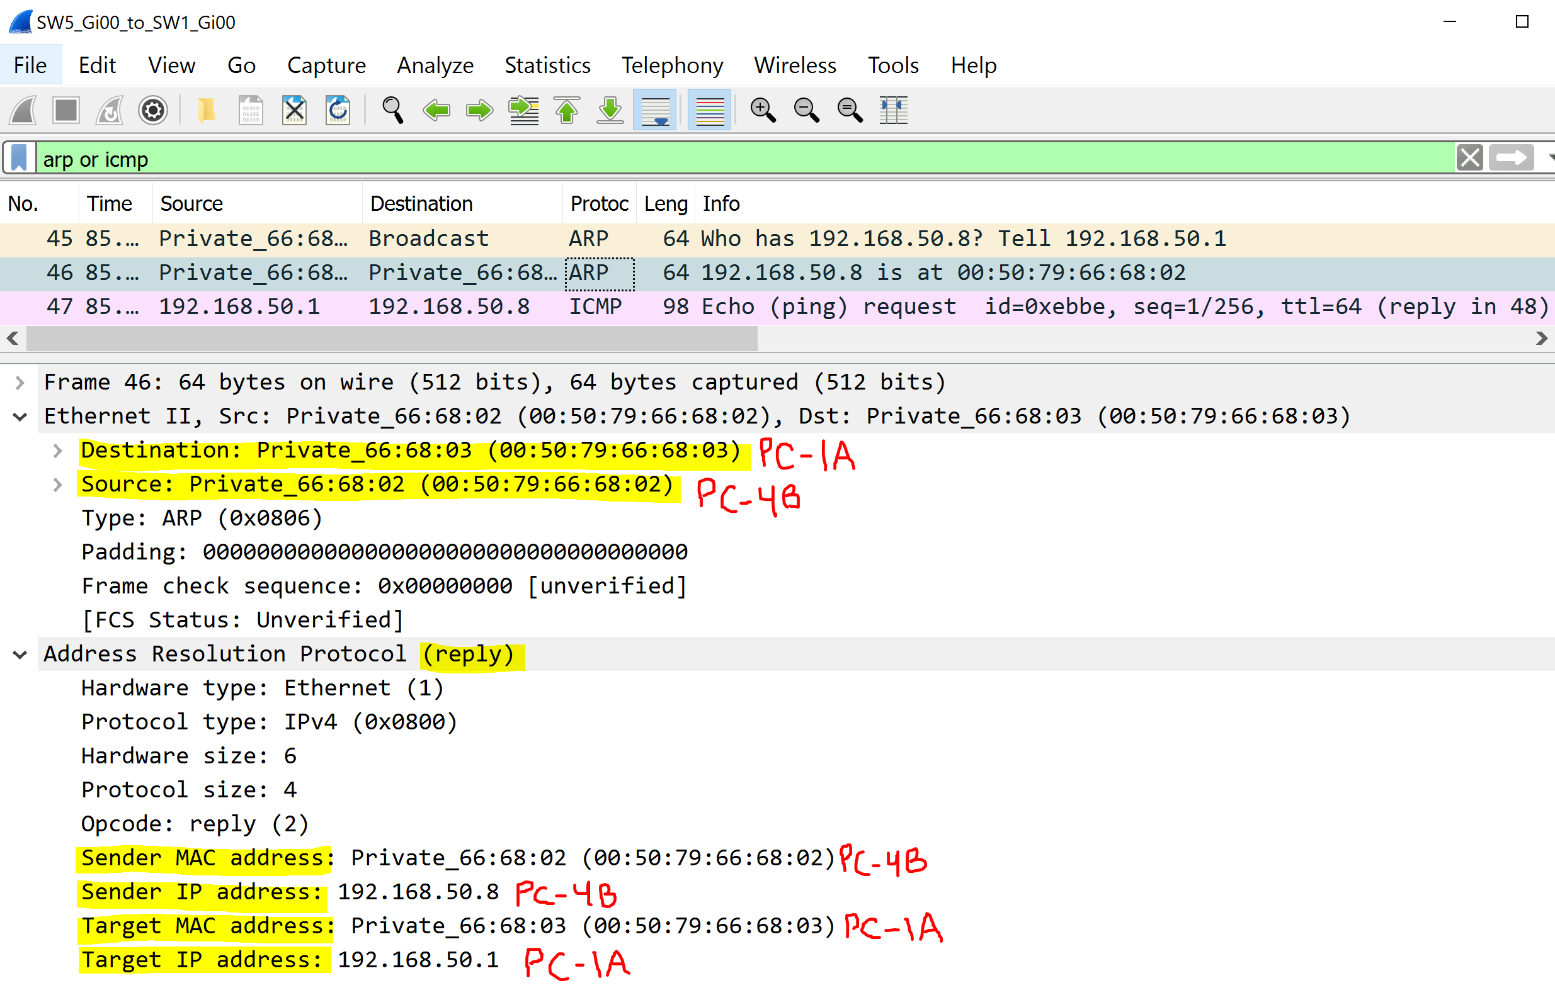Save this capture file
Viewport: 1555px width, 1000px height.
(250, 110)
